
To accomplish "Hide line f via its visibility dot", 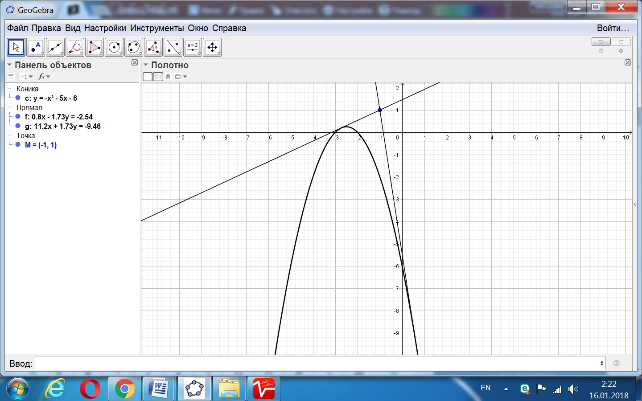I will [x=18, y=117].
